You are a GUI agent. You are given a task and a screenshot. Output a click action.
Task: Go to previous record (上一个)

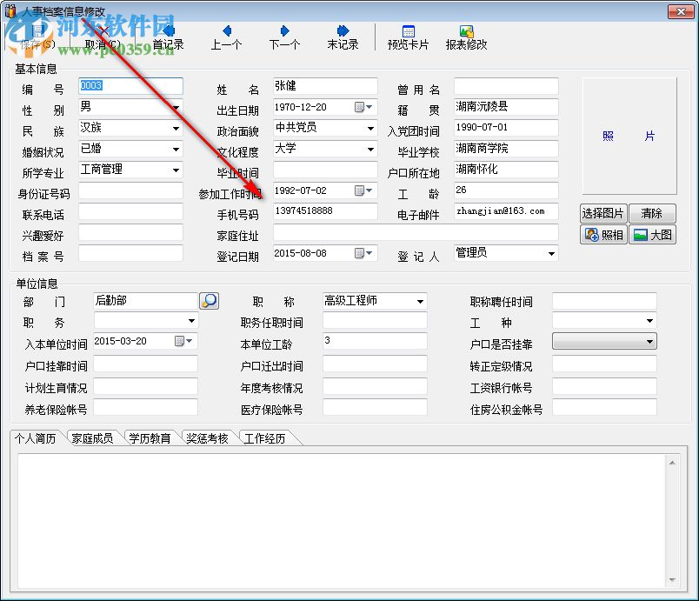(x=226, y=37)
